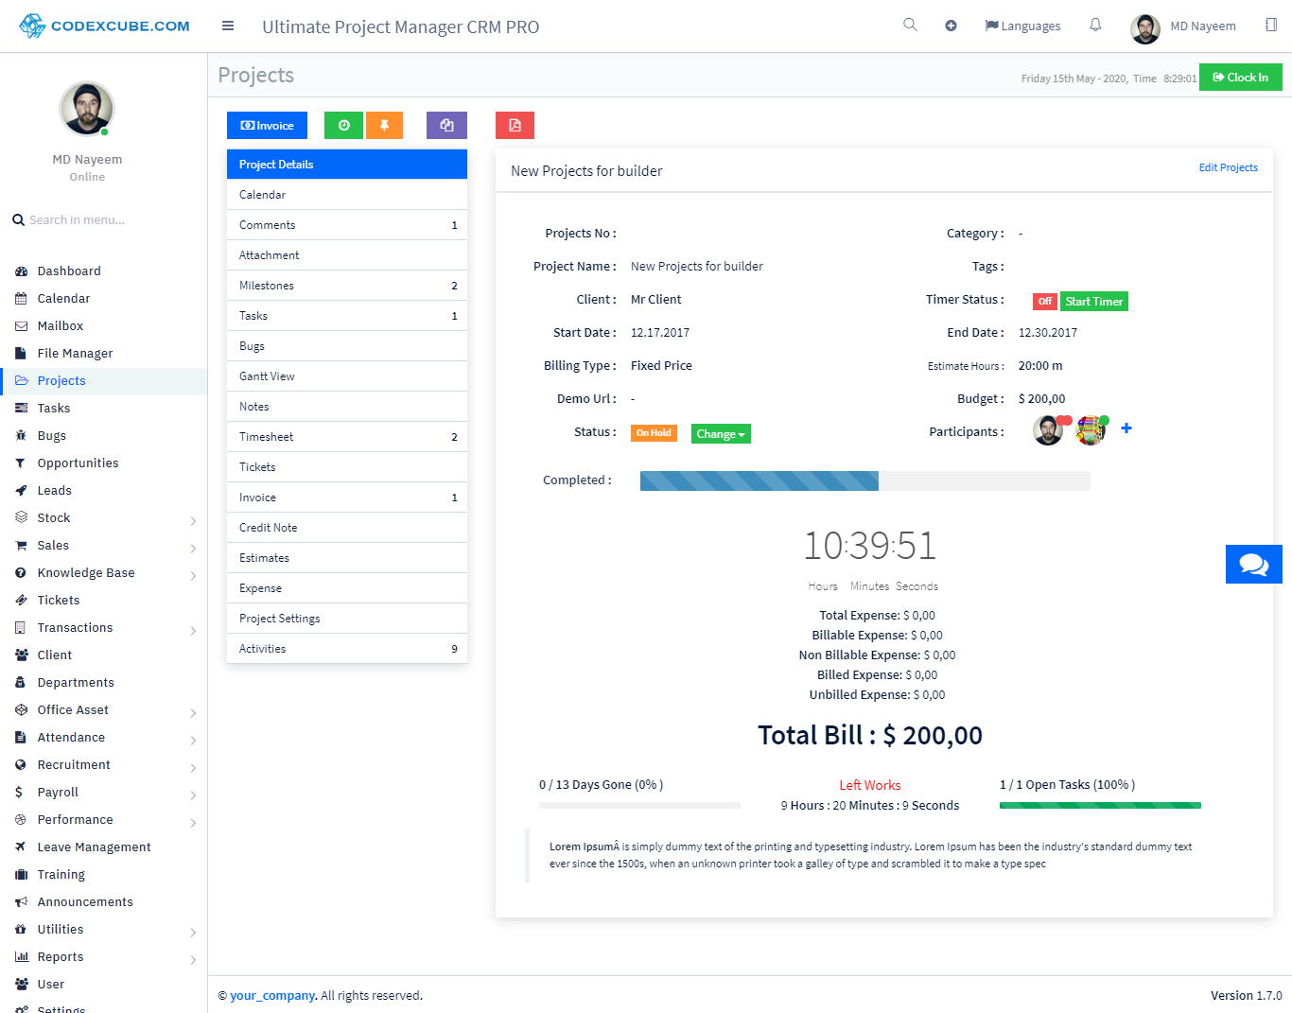The image size is (1292, 1013).
Task: Click the hamburger menu icon in header
Action: tap(228, 26)
